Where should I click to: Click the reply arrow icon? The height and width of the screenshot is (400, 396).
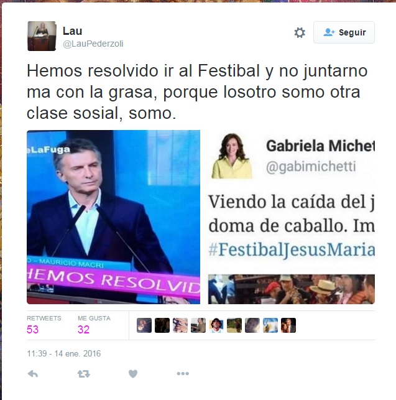point(33,374)
